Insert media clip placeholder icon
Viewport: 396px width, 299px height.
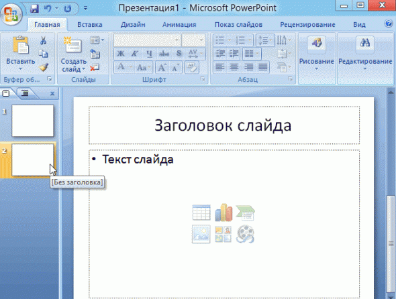pos(245,234)
